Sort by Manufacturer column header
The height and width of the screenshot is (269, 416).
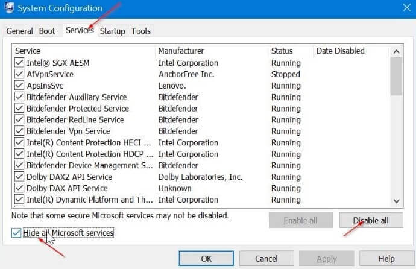coord(212,51)
